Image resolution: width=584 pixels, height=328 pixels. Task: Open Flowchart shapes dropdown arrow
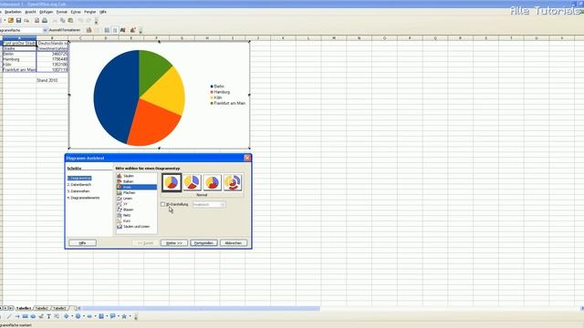[107, 316]
